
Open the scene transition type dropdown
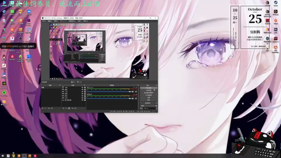tap(147, 106)
